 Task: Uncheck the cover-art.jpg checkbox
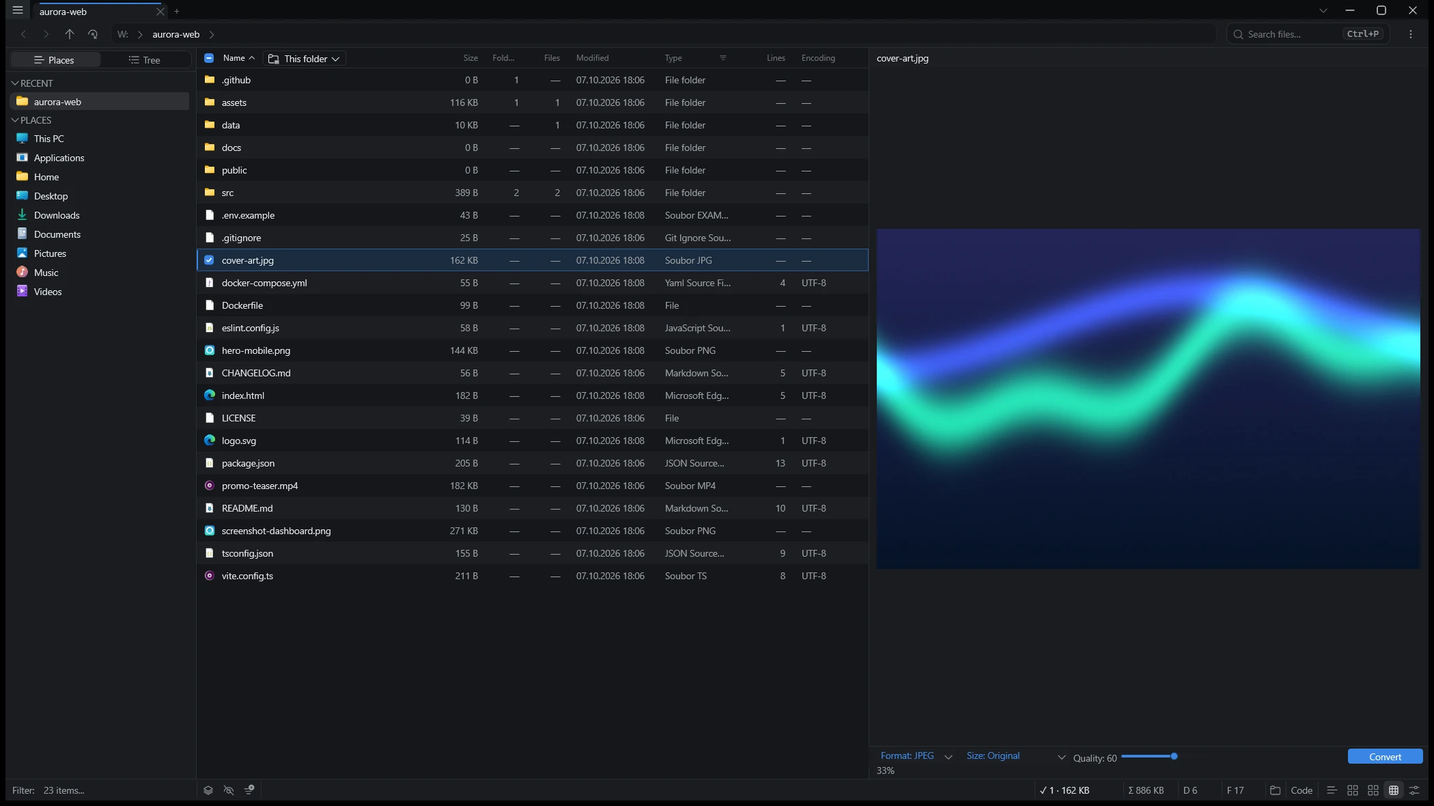209,260
